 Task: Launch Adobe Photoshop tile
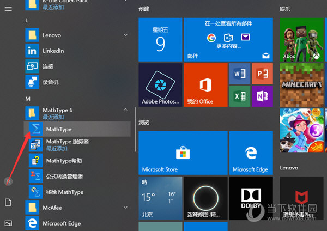160,85
